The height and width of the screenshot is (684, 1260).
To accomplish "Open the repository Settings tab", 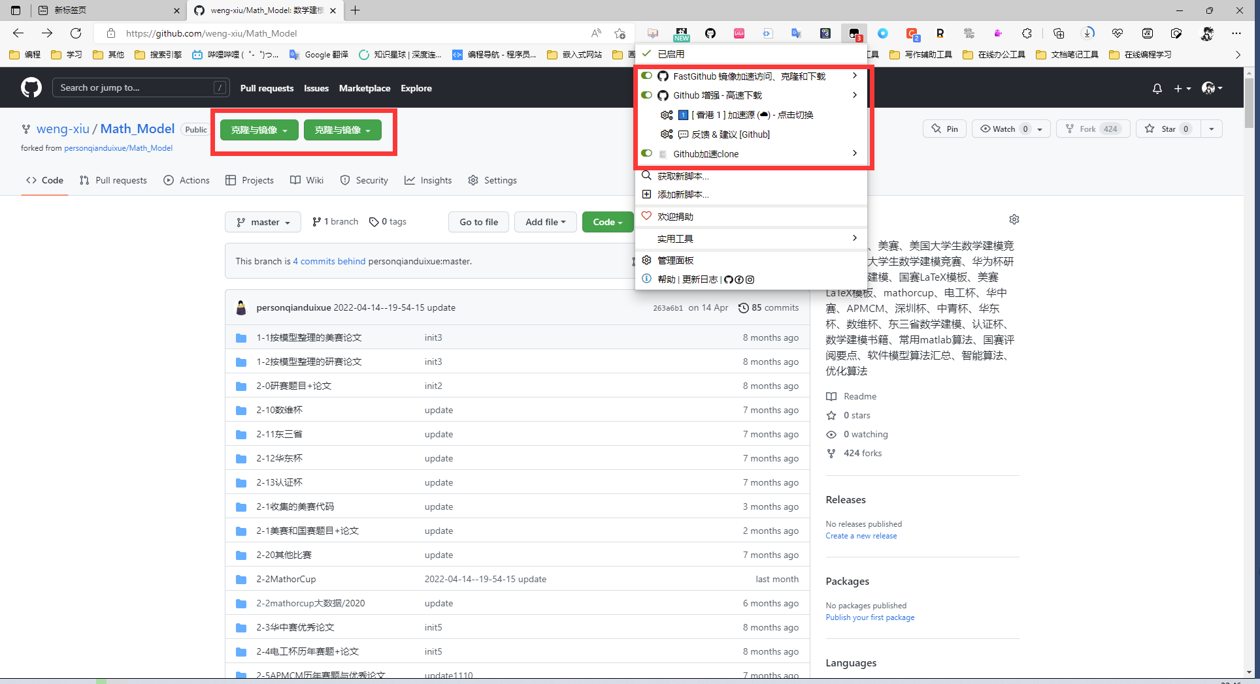I will 492,180.
